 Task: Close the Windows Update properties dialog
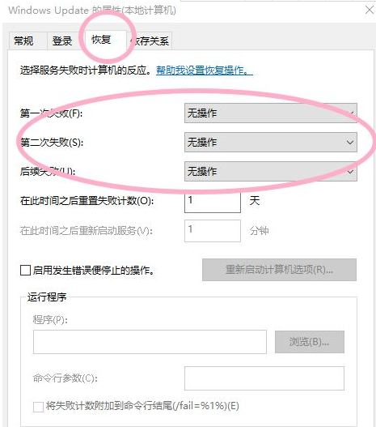370,10
